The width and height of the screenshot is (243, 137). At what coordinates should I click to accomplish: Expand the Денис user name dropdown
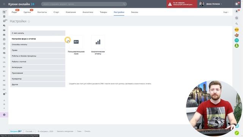click(214, 4)
